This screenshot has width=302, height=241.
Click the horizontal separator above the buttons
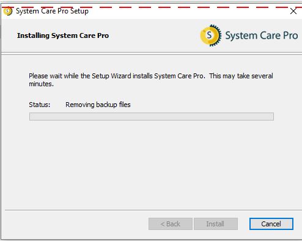point(153,210)
